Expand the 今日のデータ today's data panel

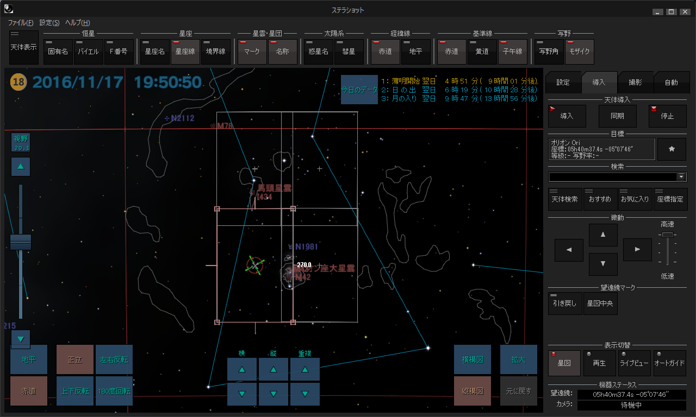coord(359,90)
